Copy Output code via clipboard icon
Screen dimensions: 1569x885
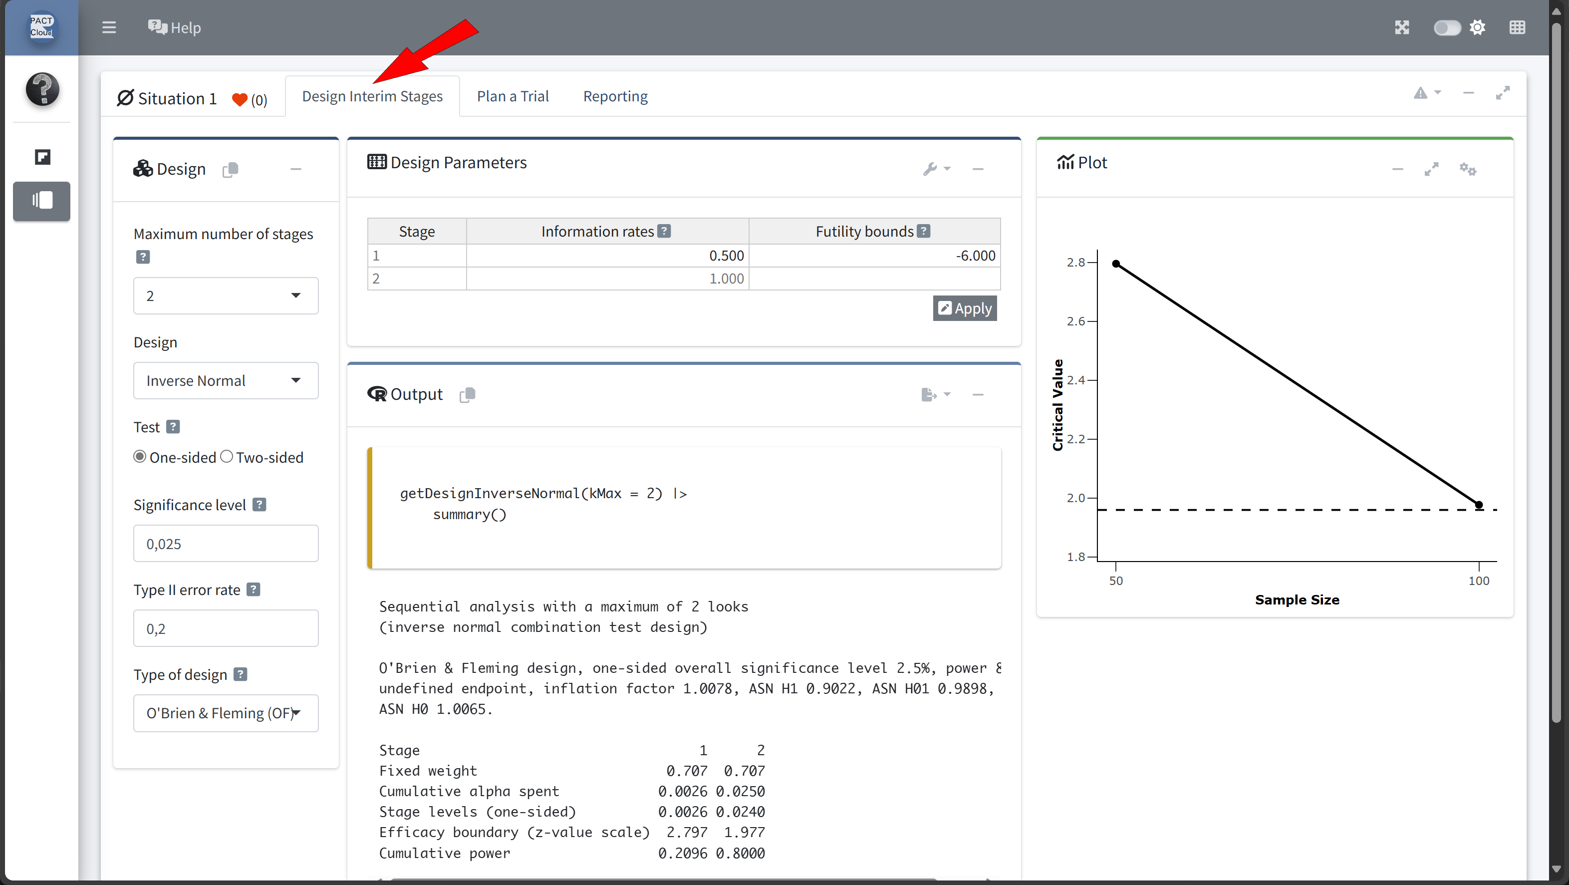(467, 395)
